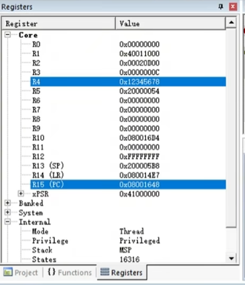The image size is (245, 285).
Task: Select the R12 register row
Action: [128, 157]
